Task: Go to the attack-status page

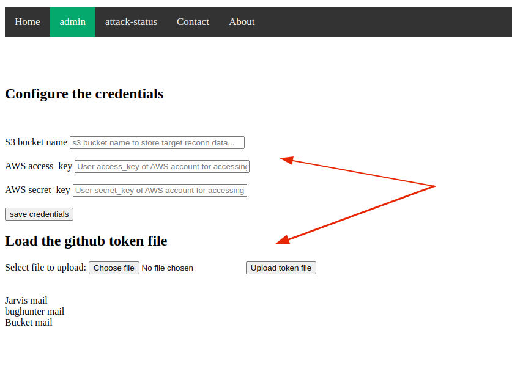Action: pos(131,22)
